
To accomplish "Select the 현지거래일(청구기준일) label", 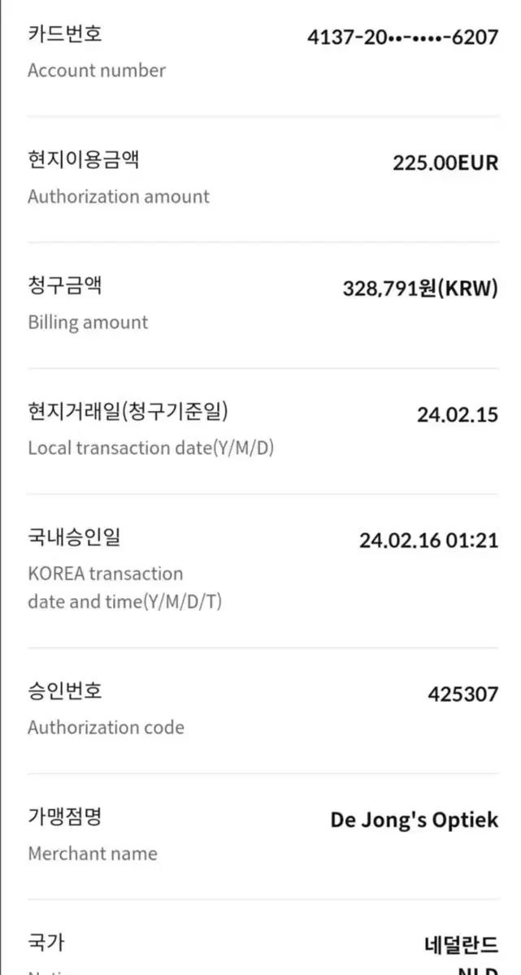I will pos(128,411).
